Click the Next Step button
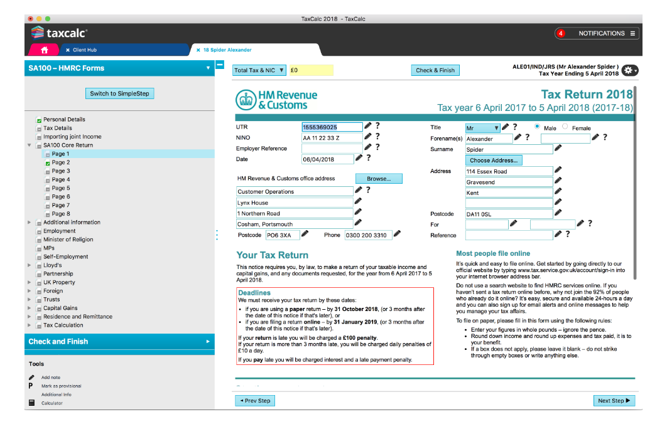This screenshot has height=444, width=667. tap(614, 401)
